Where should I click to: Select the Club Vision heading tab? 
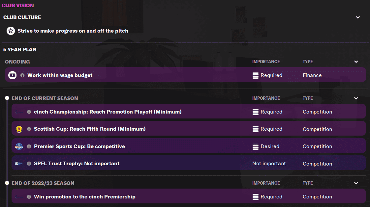pyautogui.click(x=18, y=6)
